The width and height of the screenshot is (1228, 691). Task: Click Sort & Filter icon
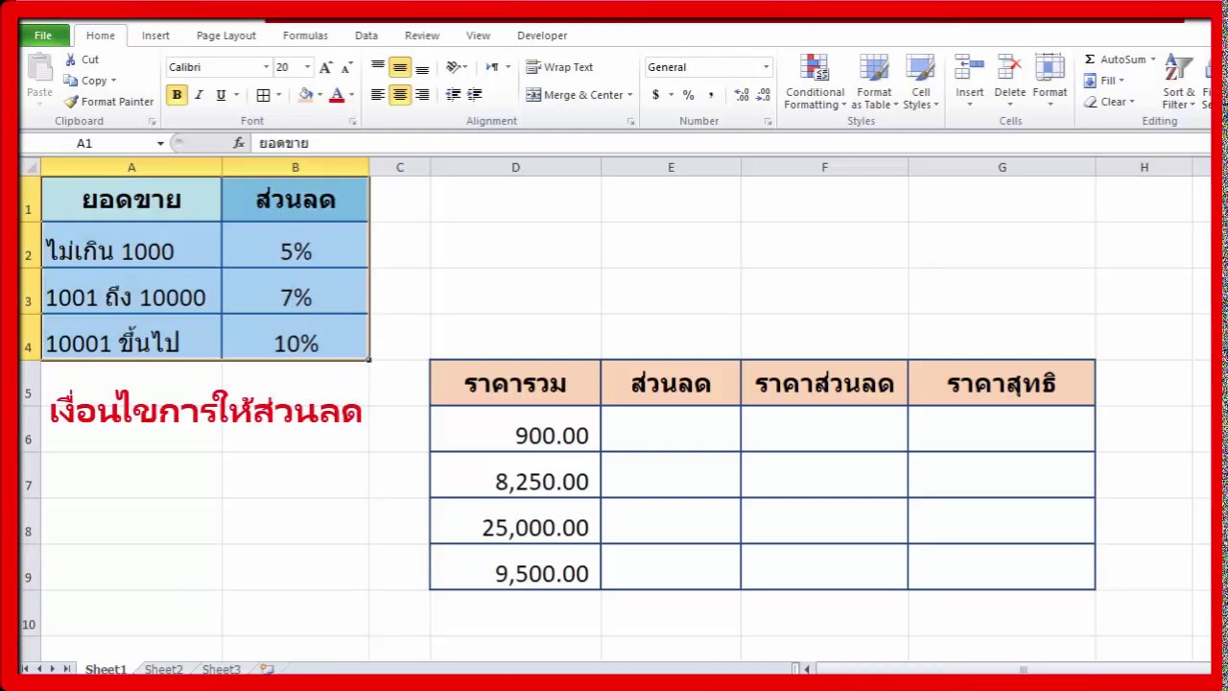click(1178, 68)
